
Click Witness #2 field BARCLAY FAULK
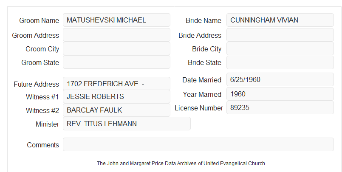click(x=116, y=110)
